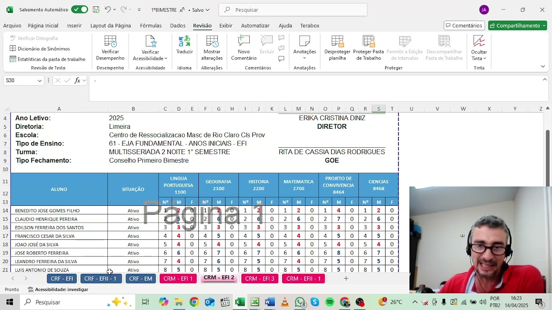The image size is (552, 310).
Task: Click Desproteger planilha
Action: click(x=337, y=48)
